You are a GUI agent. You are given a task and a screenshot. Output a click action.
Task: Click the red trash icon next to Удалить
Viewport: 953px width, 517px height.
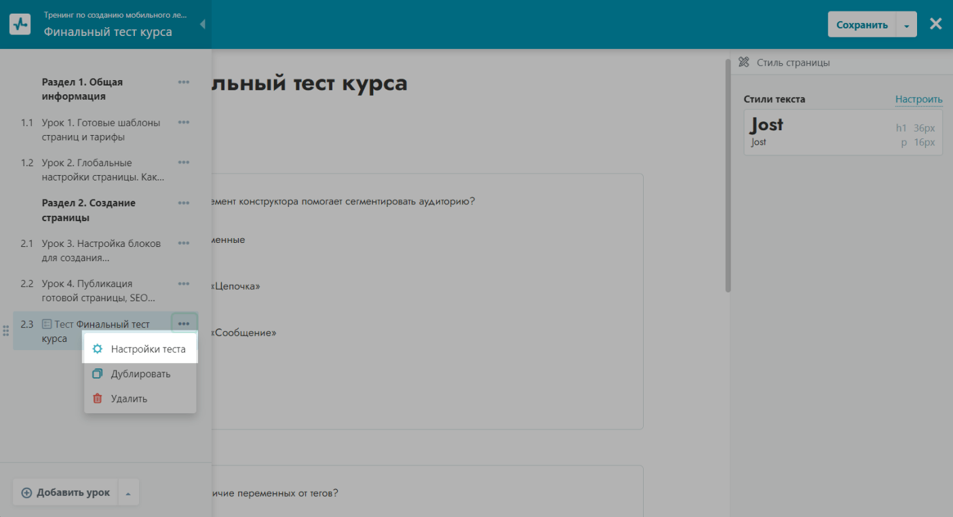(98, 399)
